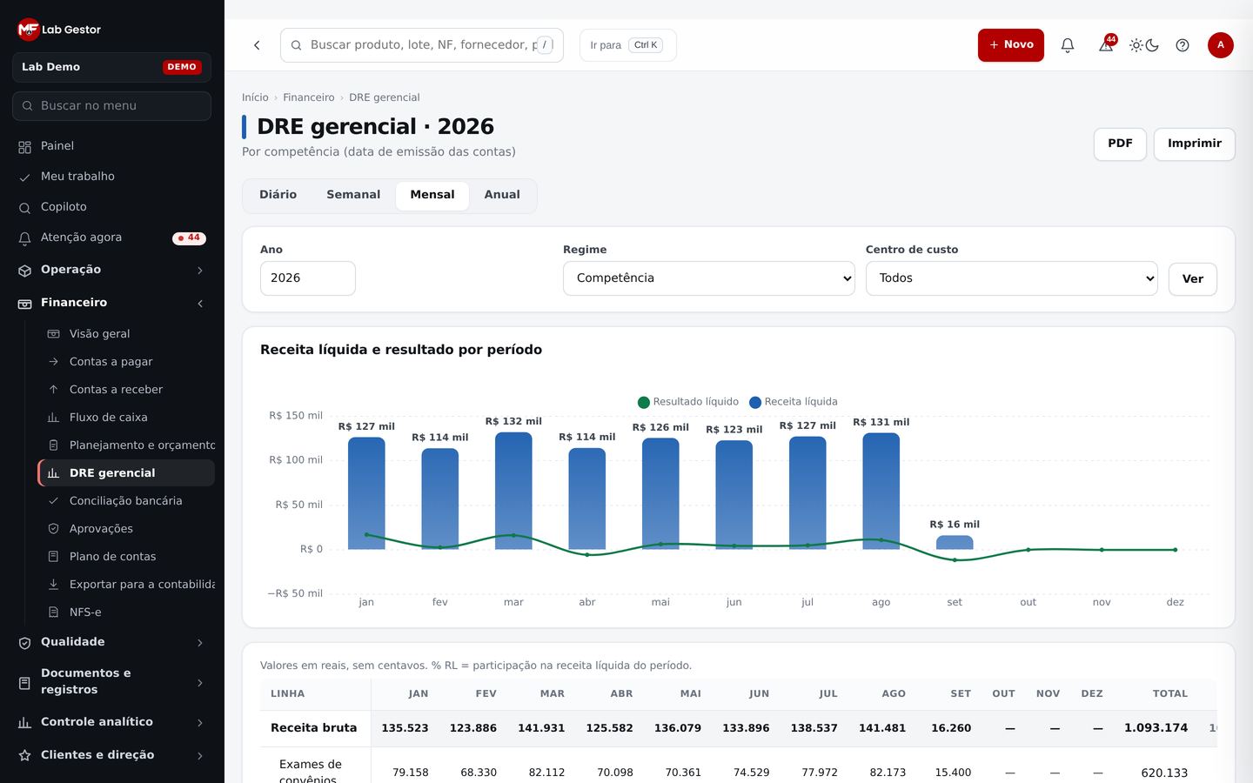Click the Novo button
This screenshot has height=783, width=1253.
click(x=1011, y=45)
